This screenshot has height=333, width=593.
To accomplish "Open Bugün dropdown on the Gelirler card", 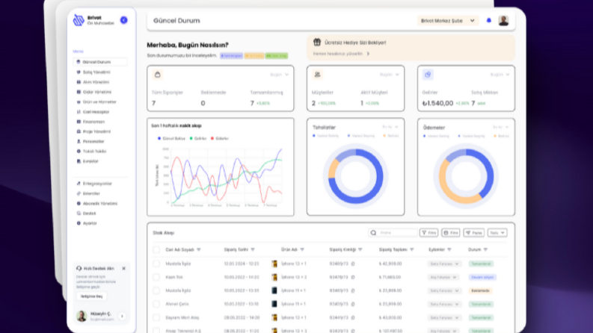I will [x=500, y=75].
